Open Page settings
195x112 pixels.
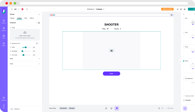tap(53, 108)
